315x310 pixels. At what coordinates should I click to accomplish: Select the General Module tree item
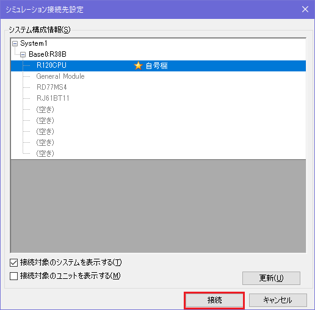[60, 76]
